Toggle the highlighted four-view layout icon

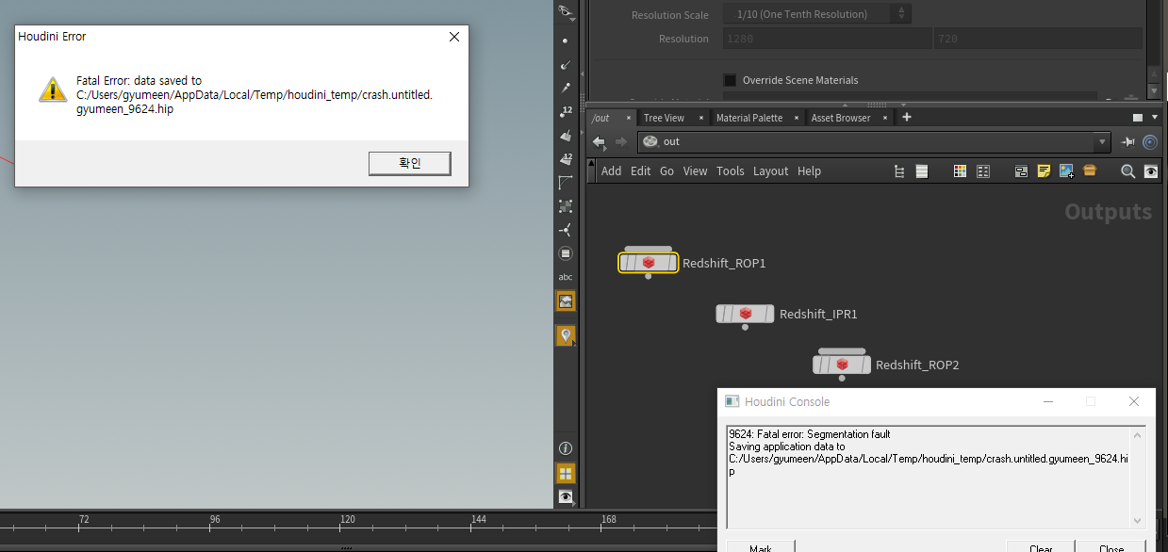pyautogui.click(x=566, y=473)
